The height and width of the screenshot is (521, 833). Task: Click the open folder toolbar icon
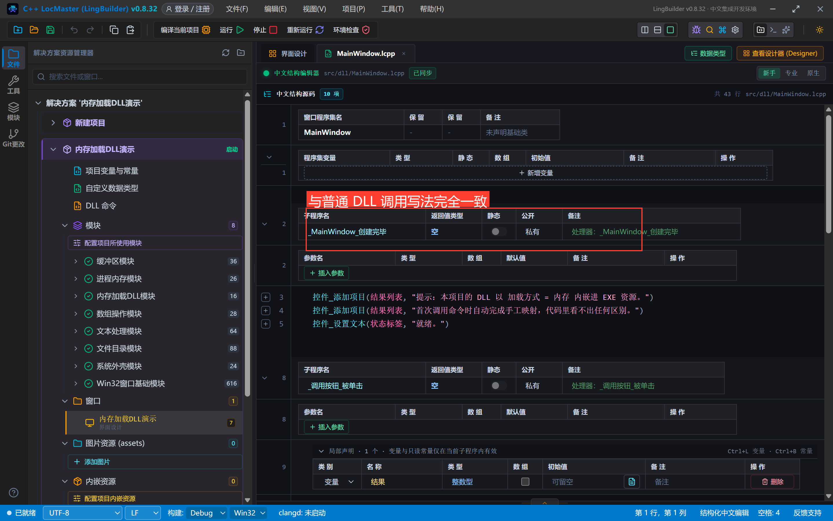34,30
